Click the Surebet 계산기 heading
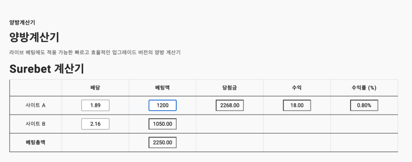Image resolution: width=412 pixels, height=162 pixels. coord(46,69)
